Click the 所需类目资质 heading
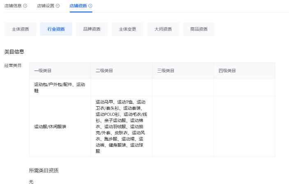The height and width of the screenshot is (185, 289). click(x=46, y=170)
